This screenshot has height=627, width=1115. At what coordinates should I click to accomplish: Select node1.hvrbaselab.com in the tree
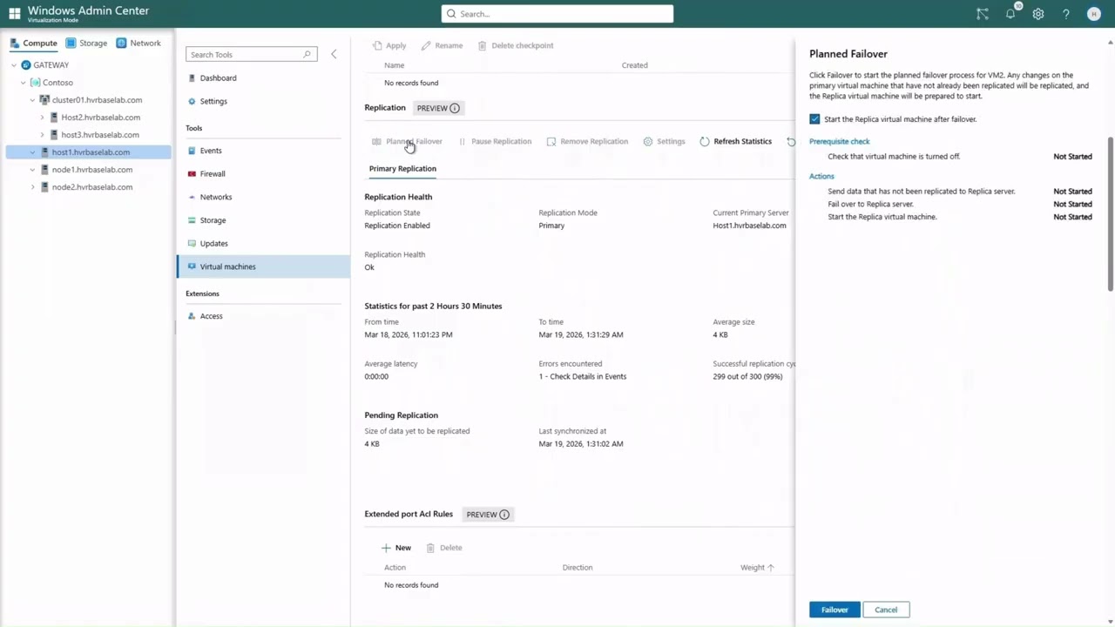pos(92,170)
